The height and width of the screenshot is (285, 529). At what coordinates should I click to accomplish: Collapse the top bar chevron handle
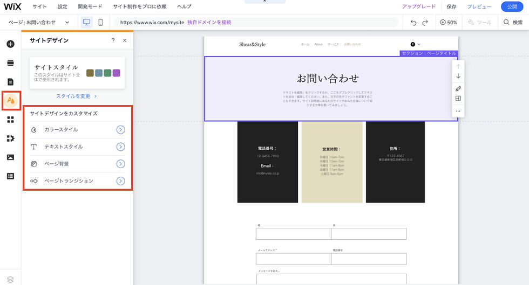pos(265,2)
